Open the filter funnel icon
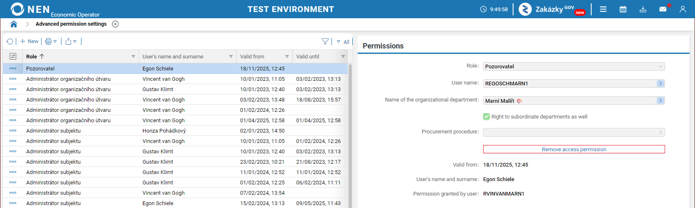 325,41
